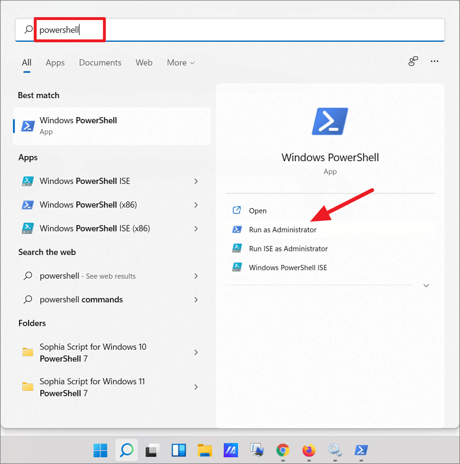Switch to the Web tab
The width and height of the screenshot is (460, 464).
tap(144, 62)
